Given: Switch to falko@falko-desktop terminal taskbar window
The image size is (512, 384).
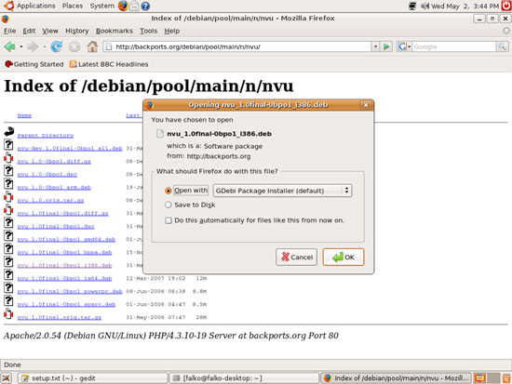Looking at the screenshot, I should click(244, 378).
